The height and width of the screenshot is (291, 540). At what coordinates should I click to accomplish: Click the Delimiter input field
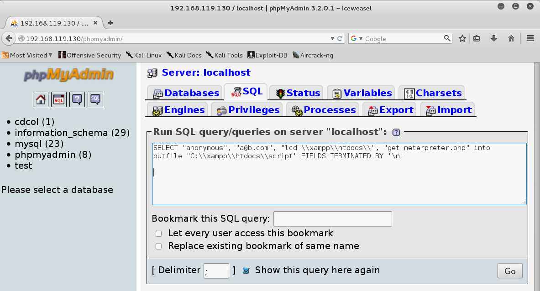tap(216, 271)
